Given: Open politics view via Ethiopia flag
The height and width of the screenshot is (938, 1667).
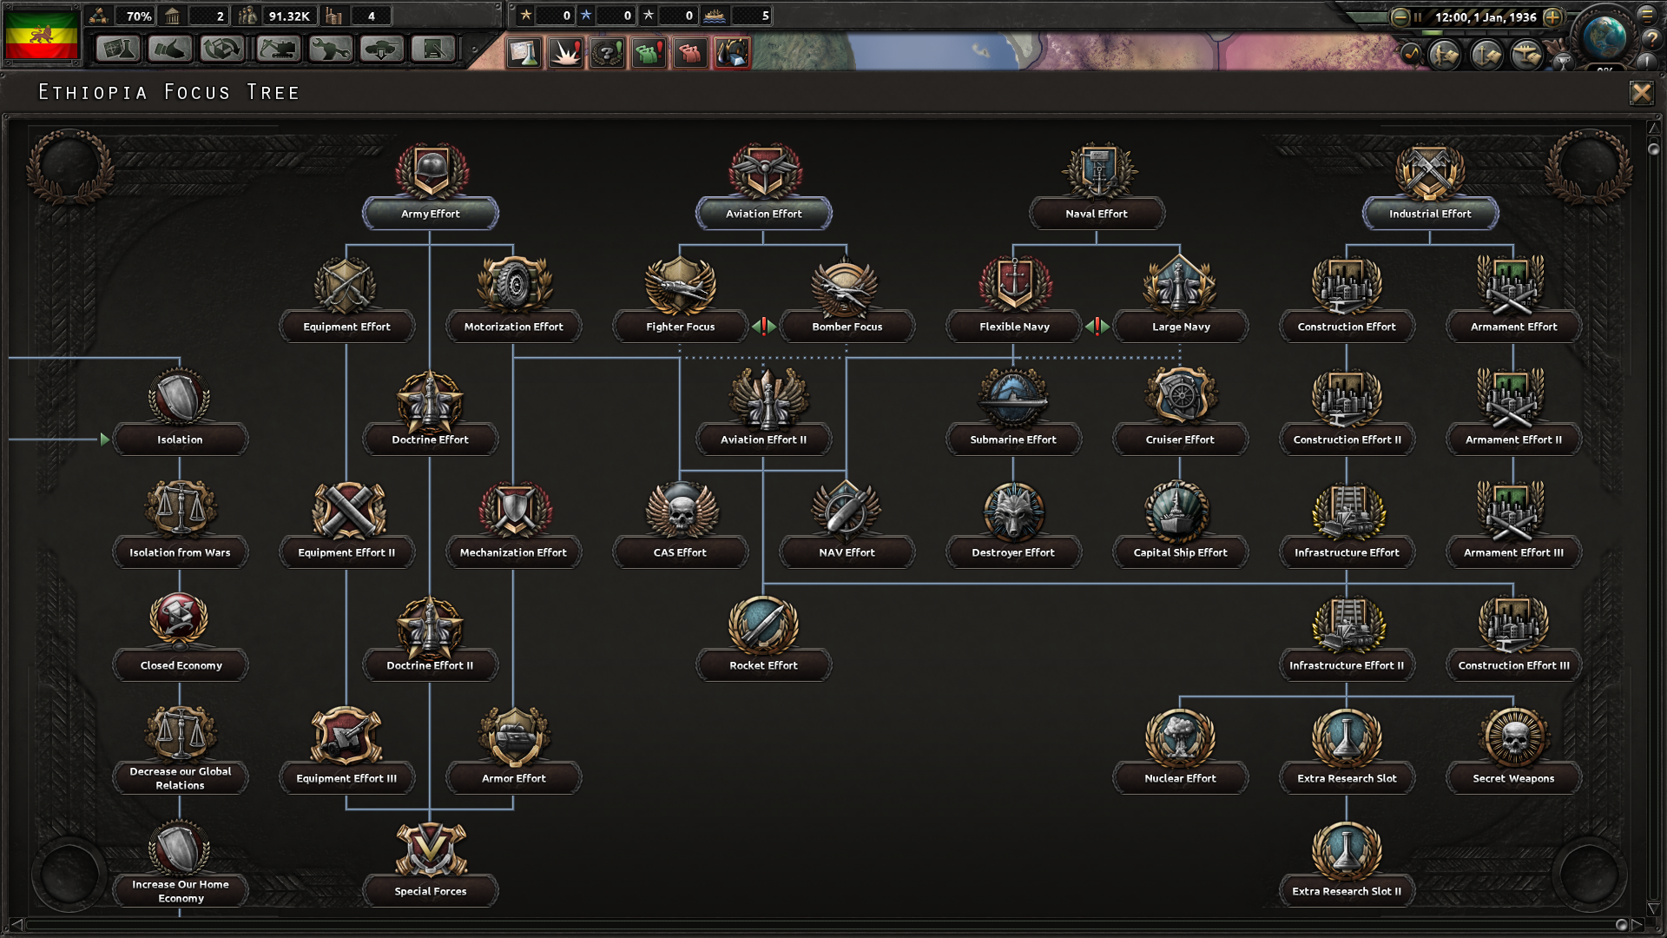Looking at the screenshot, I should (42, 35).
